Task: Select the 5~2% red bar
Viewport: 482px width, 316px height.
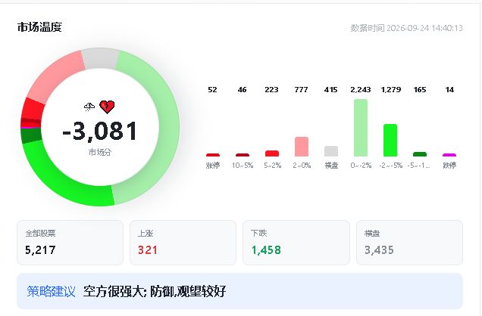Action: 272,153
